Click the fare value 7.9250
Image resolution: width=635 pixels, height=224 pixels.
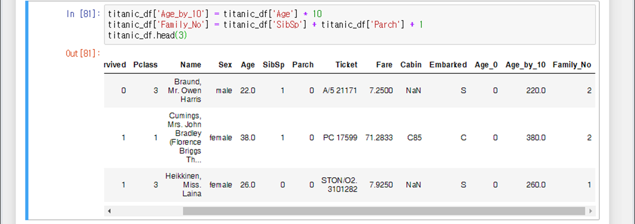point(381,185)
